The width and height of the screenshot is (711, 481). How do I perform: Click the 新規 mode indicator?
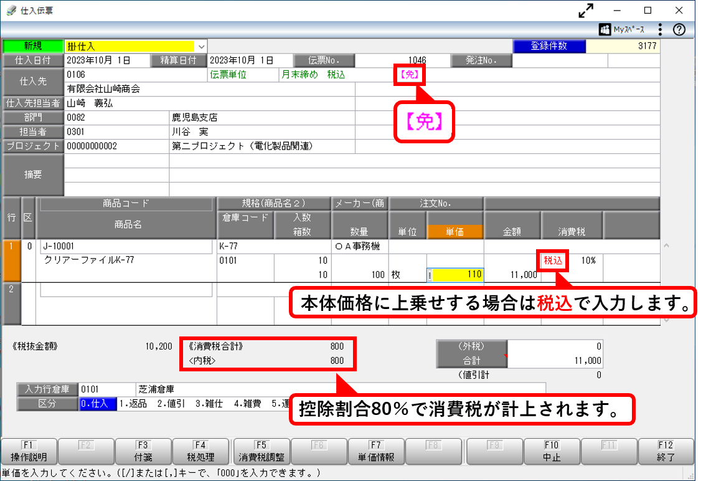pyautogui.click(x=33, y=46)
